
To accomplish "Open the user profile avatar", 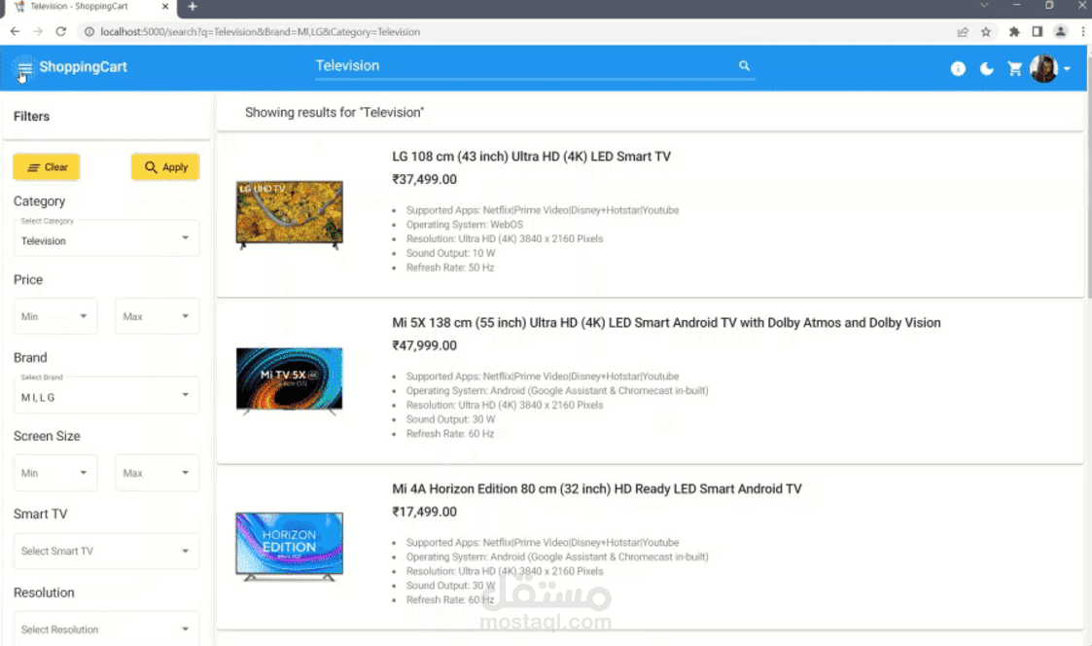I will [1044, 68].
